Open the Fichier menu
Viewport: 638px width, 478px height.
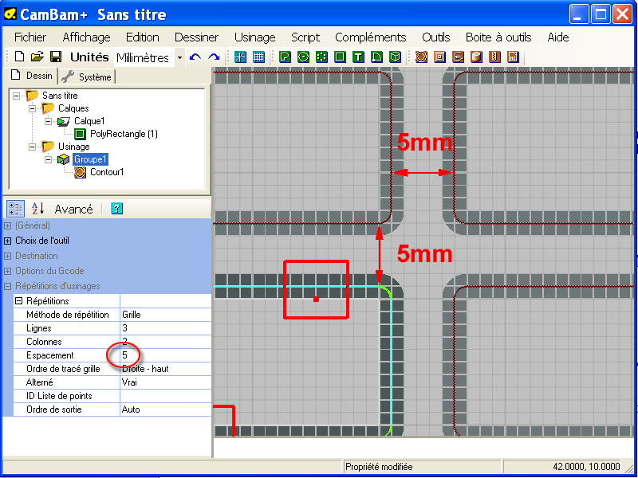tap(30, 37)
